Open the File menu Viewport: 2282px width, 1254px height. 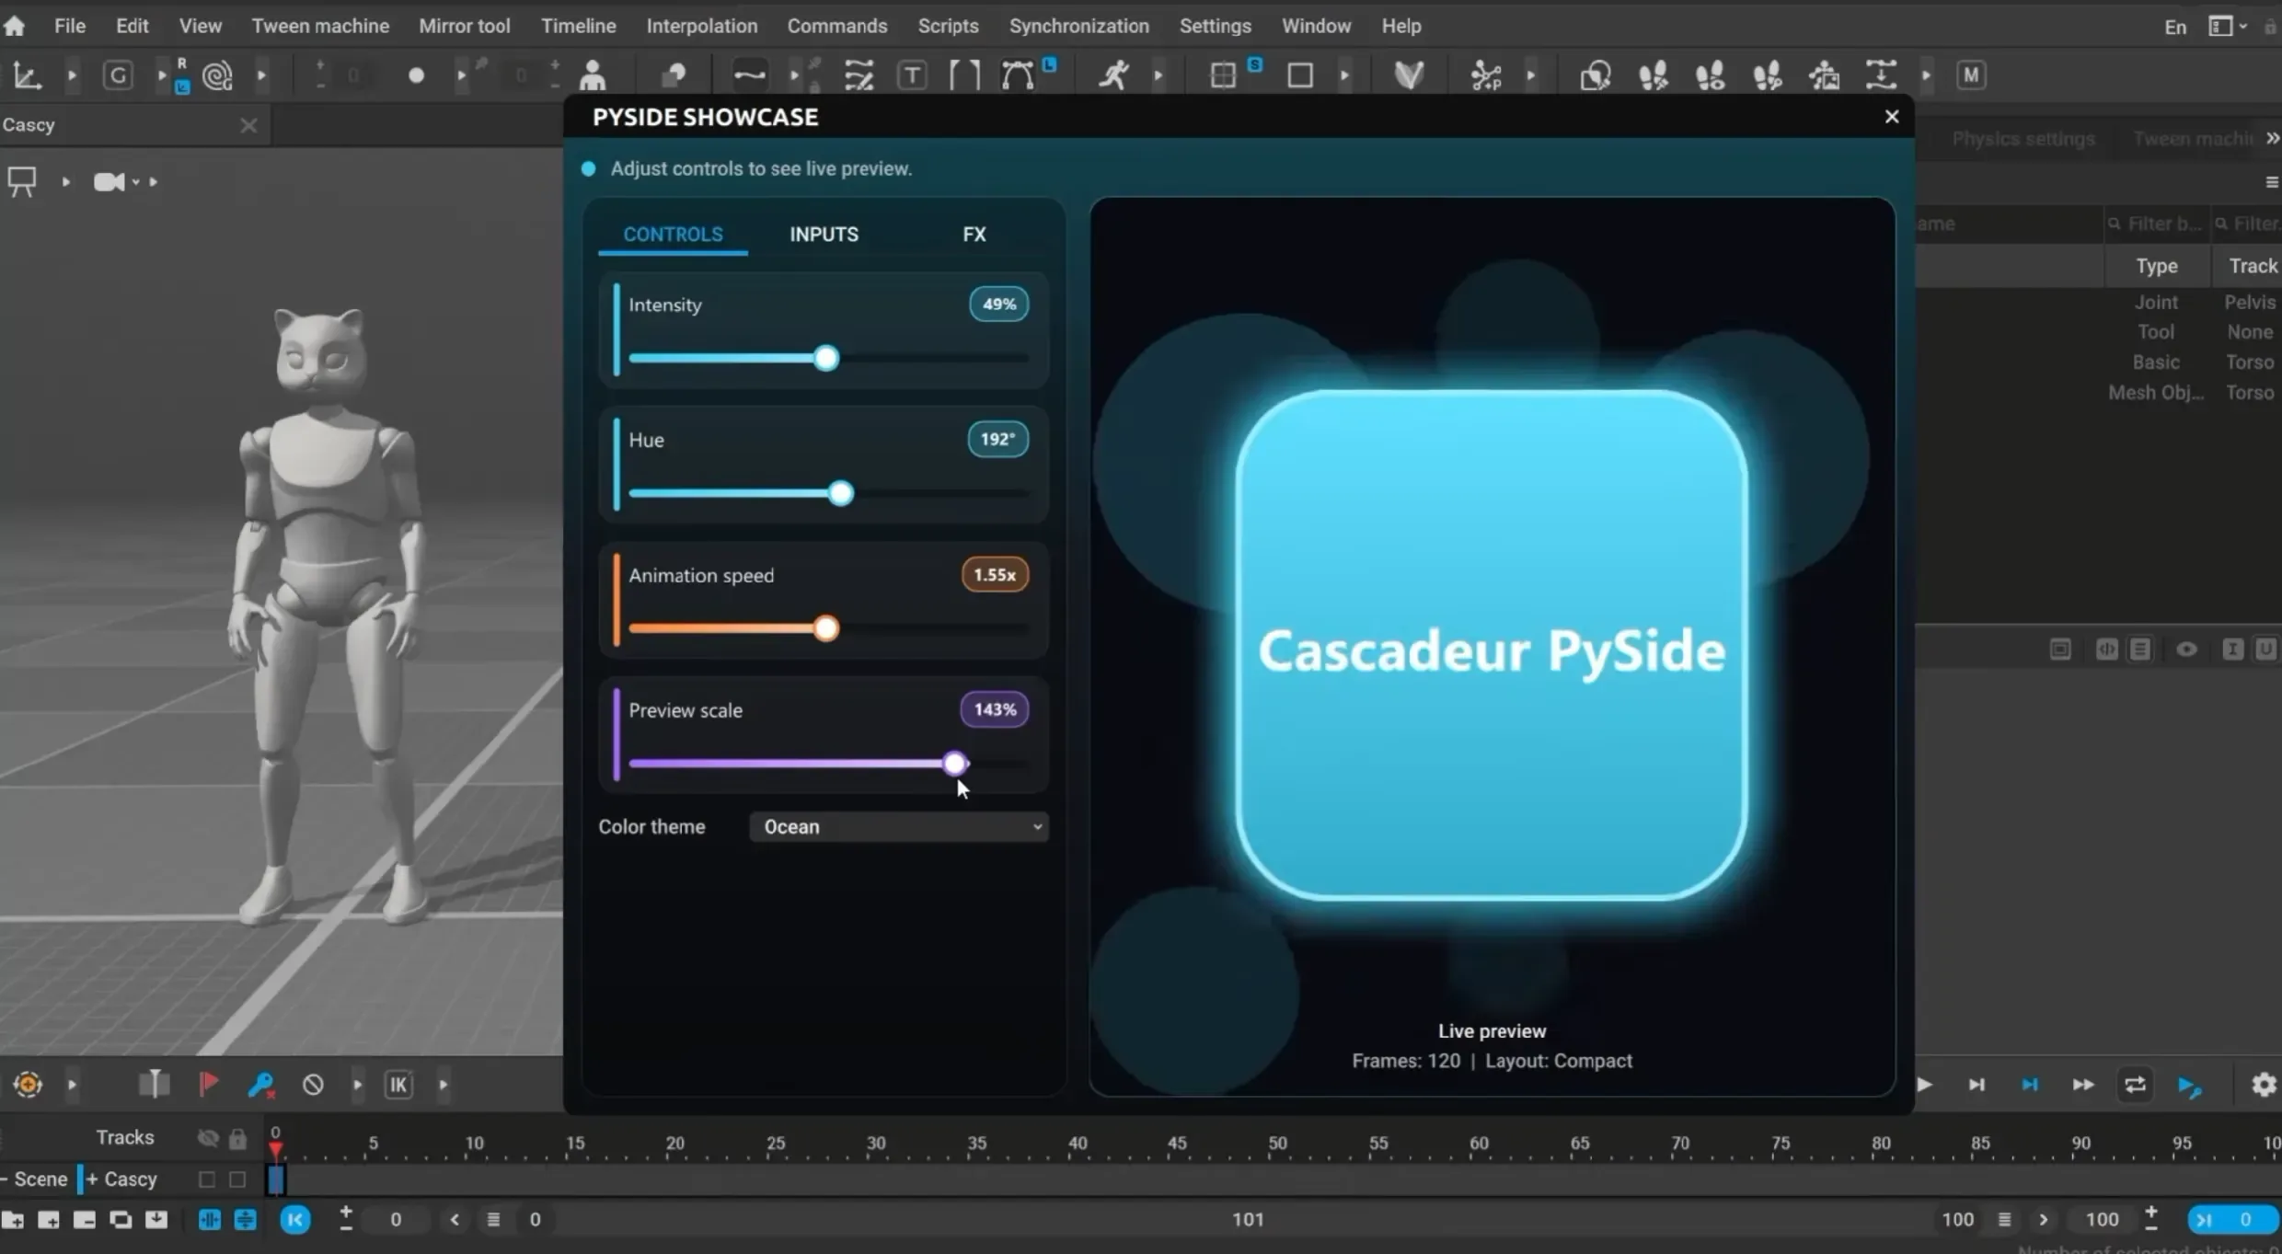click(70, 26)
